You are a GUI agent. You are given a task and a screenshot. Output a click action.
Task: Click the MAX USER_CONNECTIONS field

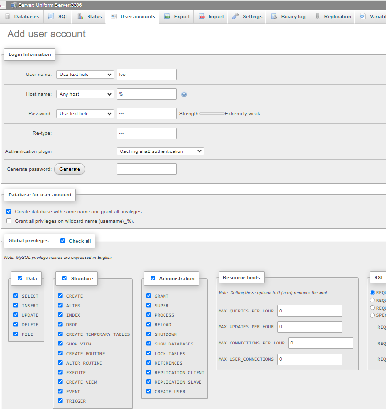(310, 359)
